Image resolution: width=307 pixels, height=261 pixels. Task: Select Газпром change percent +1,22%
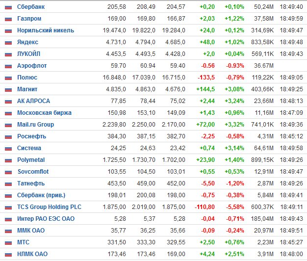234,19
